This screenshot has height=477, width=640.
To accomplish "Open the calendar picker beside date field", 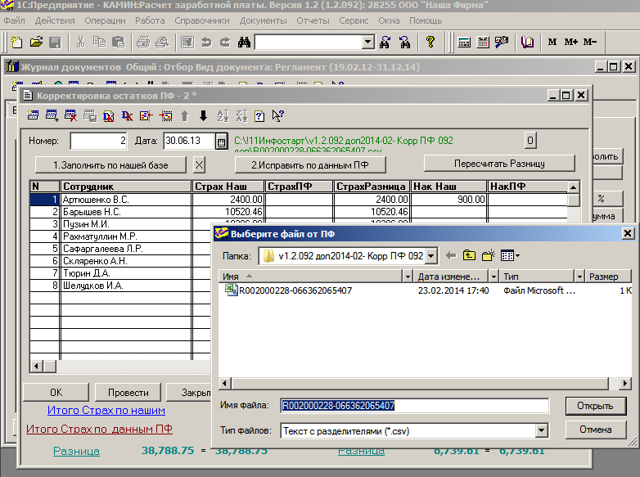I will click(221, 142).
